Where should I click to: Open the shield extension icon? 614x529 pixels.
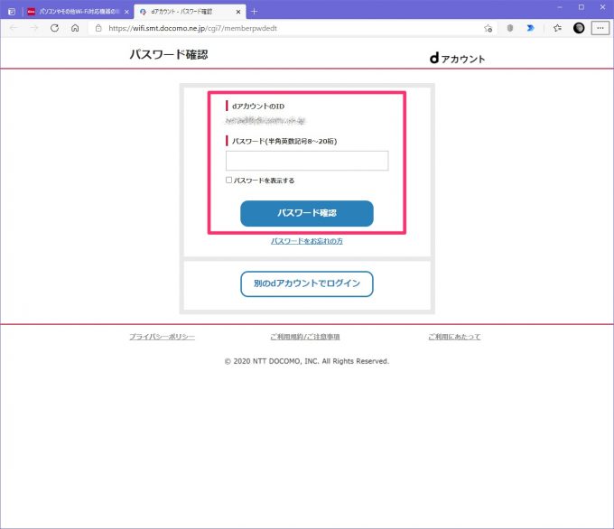tap(510, 28)
